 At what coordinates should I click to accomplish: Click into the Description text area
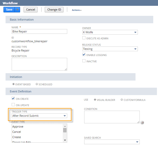[x=39, y=64]
